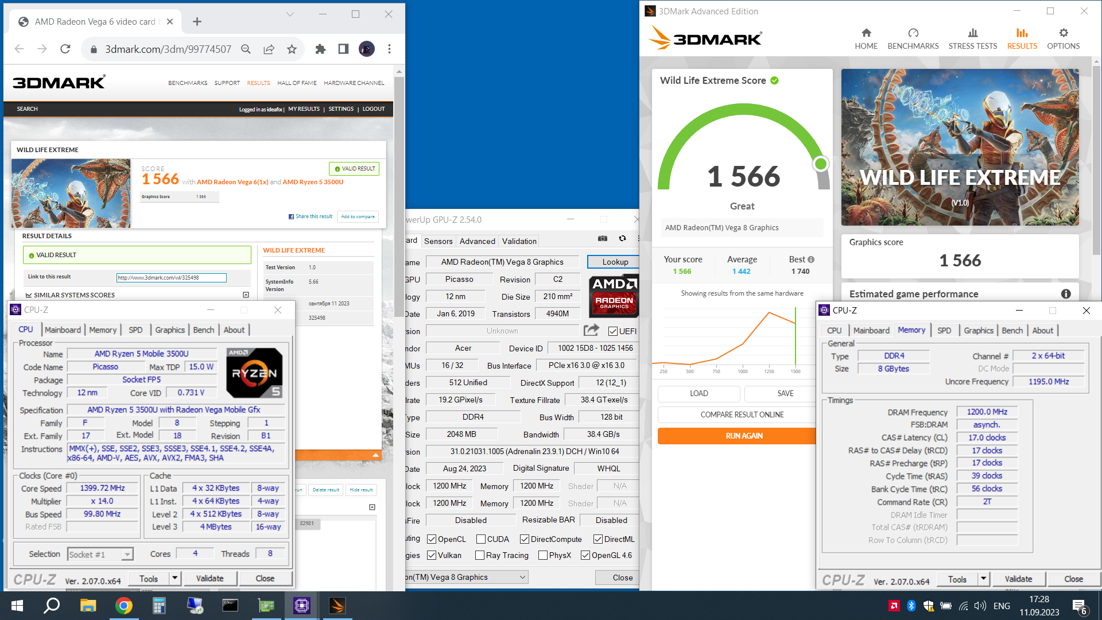Click Chrome tab search chevron
The width and height of the screenshot is (1102, 620).
[290, 14]
